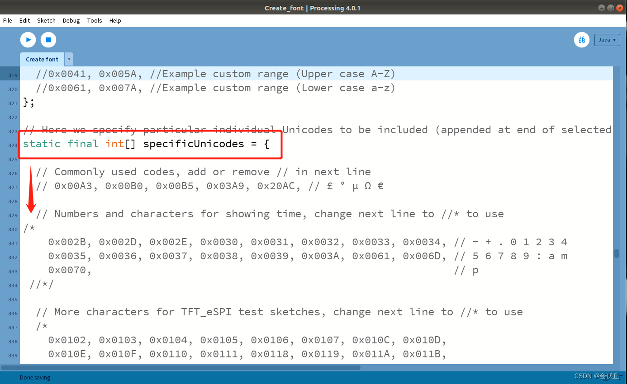Click the 'Done saving.' status message
Screen dimensions: 627x384
pyautogui.click(x=36, y=377)
